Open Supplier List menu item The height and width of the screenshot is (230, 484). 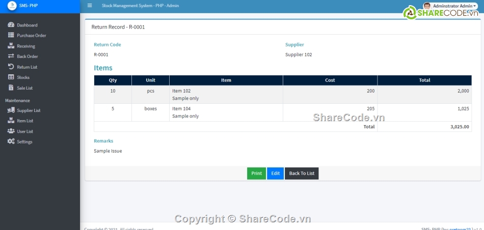(29, 110)
